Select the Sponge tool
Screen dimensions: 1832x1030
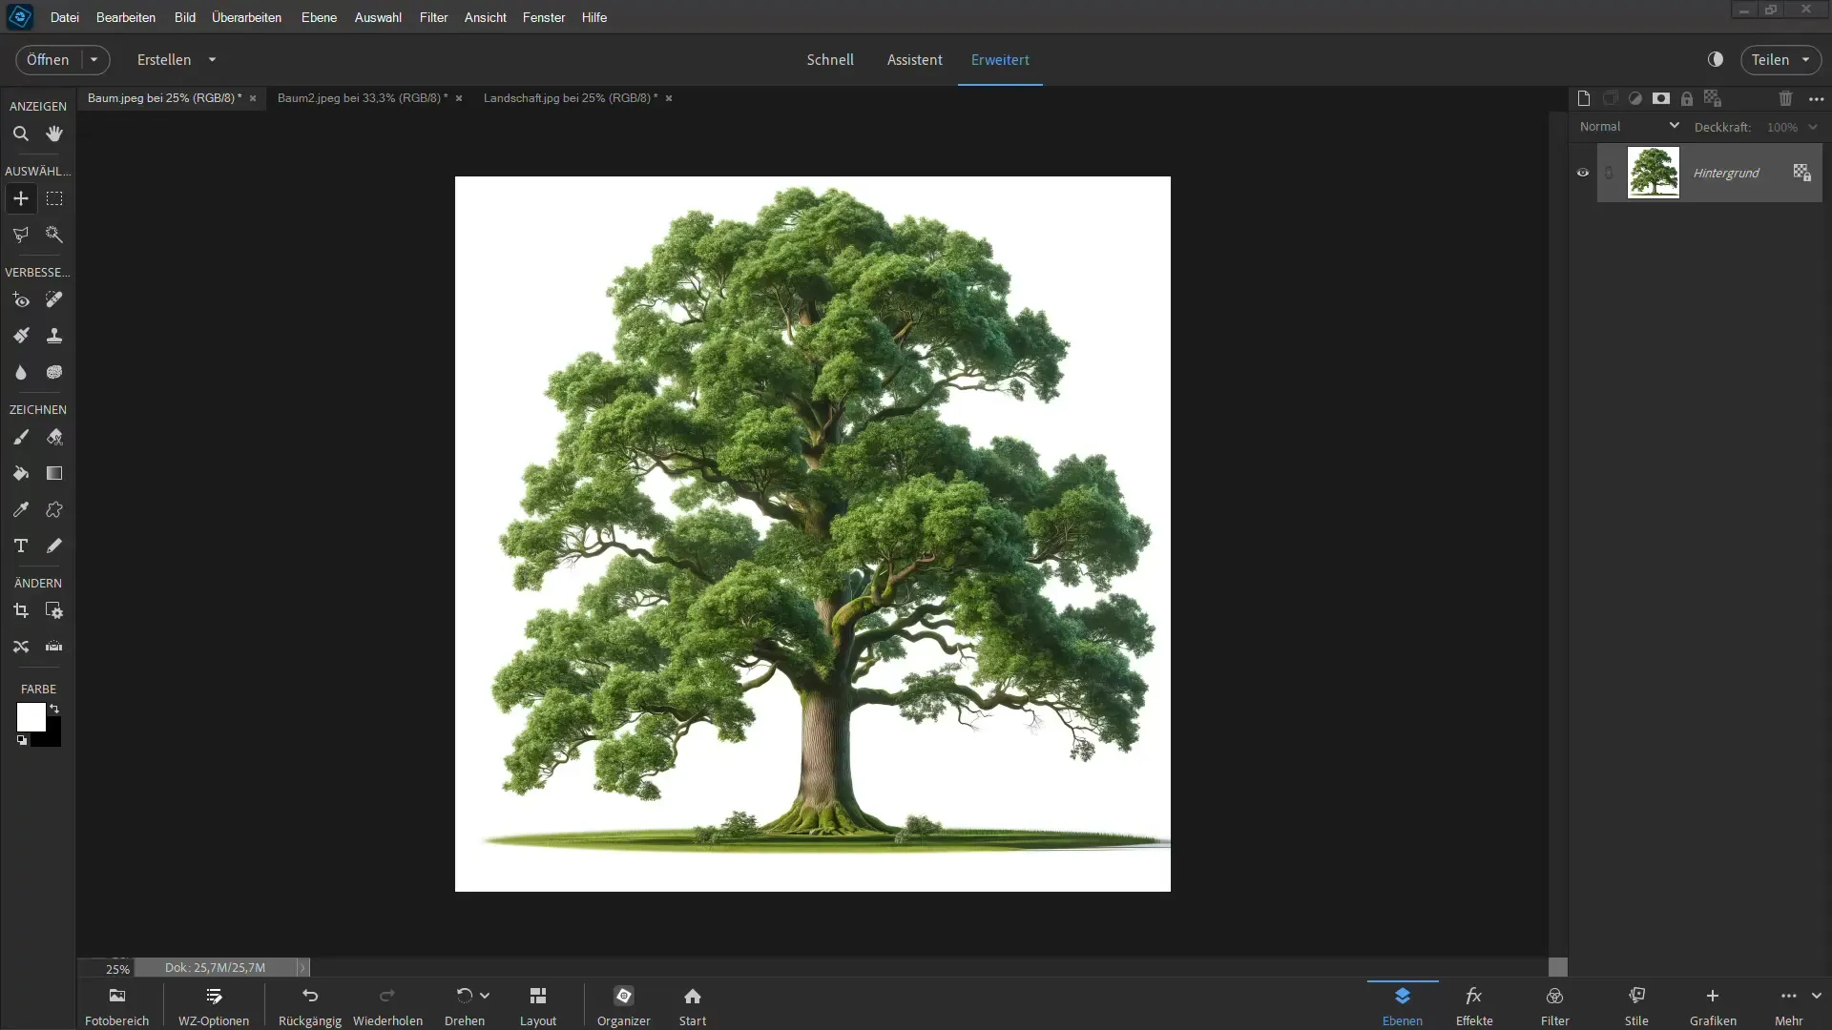coord(54,372)
